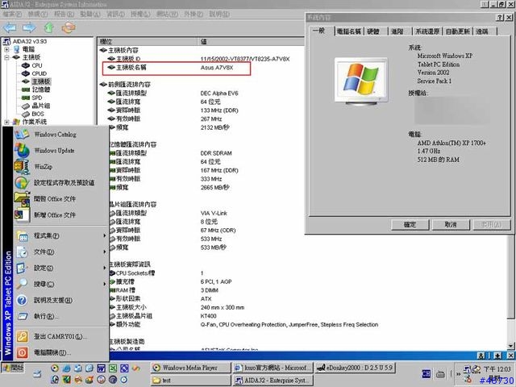Screen dimensions: 516x387
Task: Expand the 程式集 submenu in Start menu
Action: coord(61,235)
